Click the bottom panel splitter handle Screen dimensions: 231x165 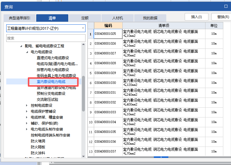pyautogui.click(x=161, y=157)
